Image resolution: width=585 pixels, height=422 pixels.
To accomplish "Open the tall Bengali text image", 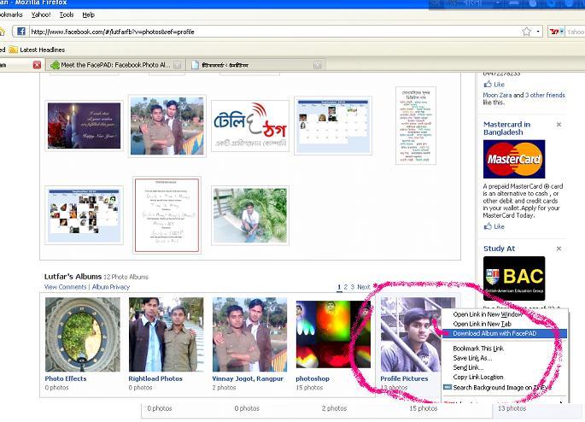I will click(416, 126).
